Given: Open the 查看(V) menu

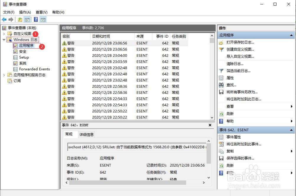Looking at the screenshot, I should (x=41, y=12).
